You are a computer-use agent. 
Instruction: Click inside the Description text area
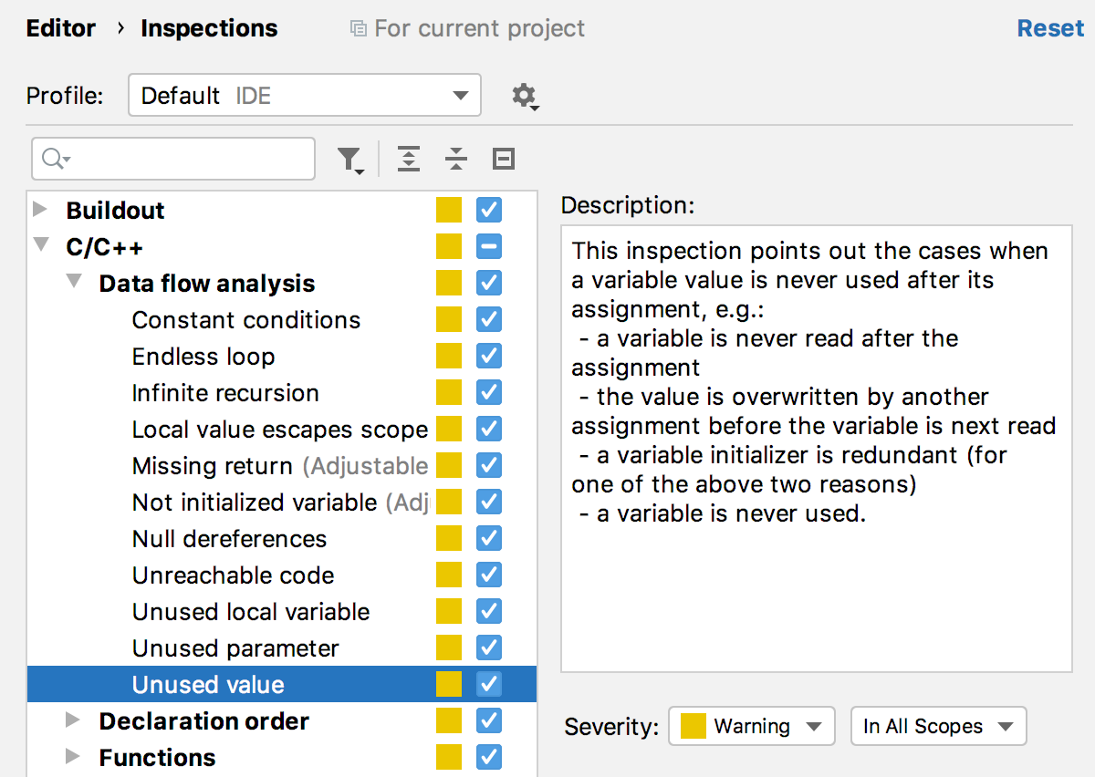coord(817,449)
